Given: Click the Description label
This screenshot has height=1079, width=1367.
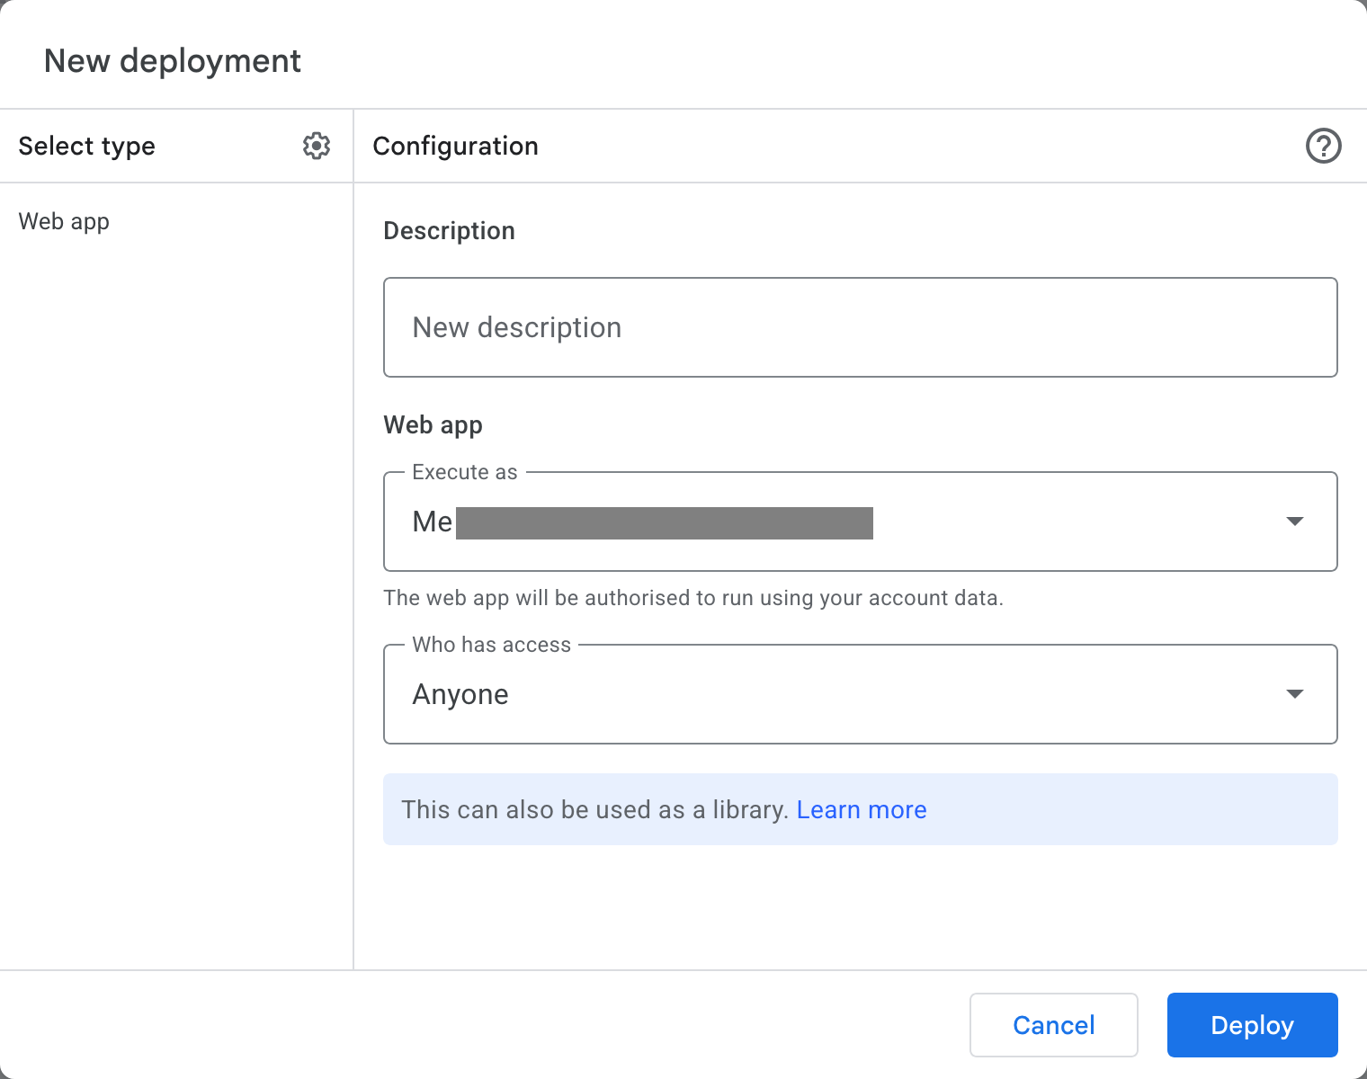Looking at the screenshot, I should click(449, 231).
